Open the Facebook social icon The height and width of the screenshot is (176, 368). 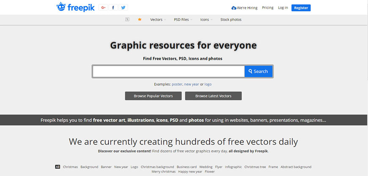113,8
